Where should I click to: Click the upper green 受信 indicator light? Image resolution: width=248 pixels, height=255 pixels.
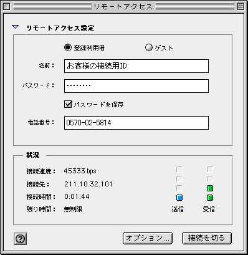coord(210,188)
